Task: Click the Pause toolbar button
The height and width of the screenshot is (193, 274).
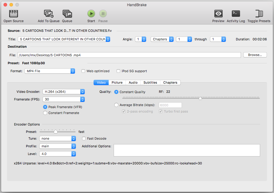Action: (103, 14)
